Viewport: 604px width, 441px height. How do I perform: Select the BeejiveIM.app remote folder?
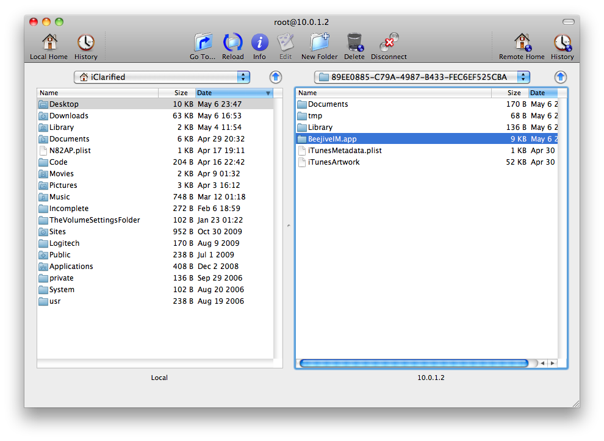tap(332, 139)
